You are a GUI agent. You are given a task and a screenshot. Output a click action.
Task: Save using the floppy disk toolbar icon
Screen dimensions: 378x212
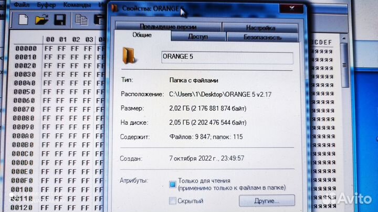coord(60,20)
